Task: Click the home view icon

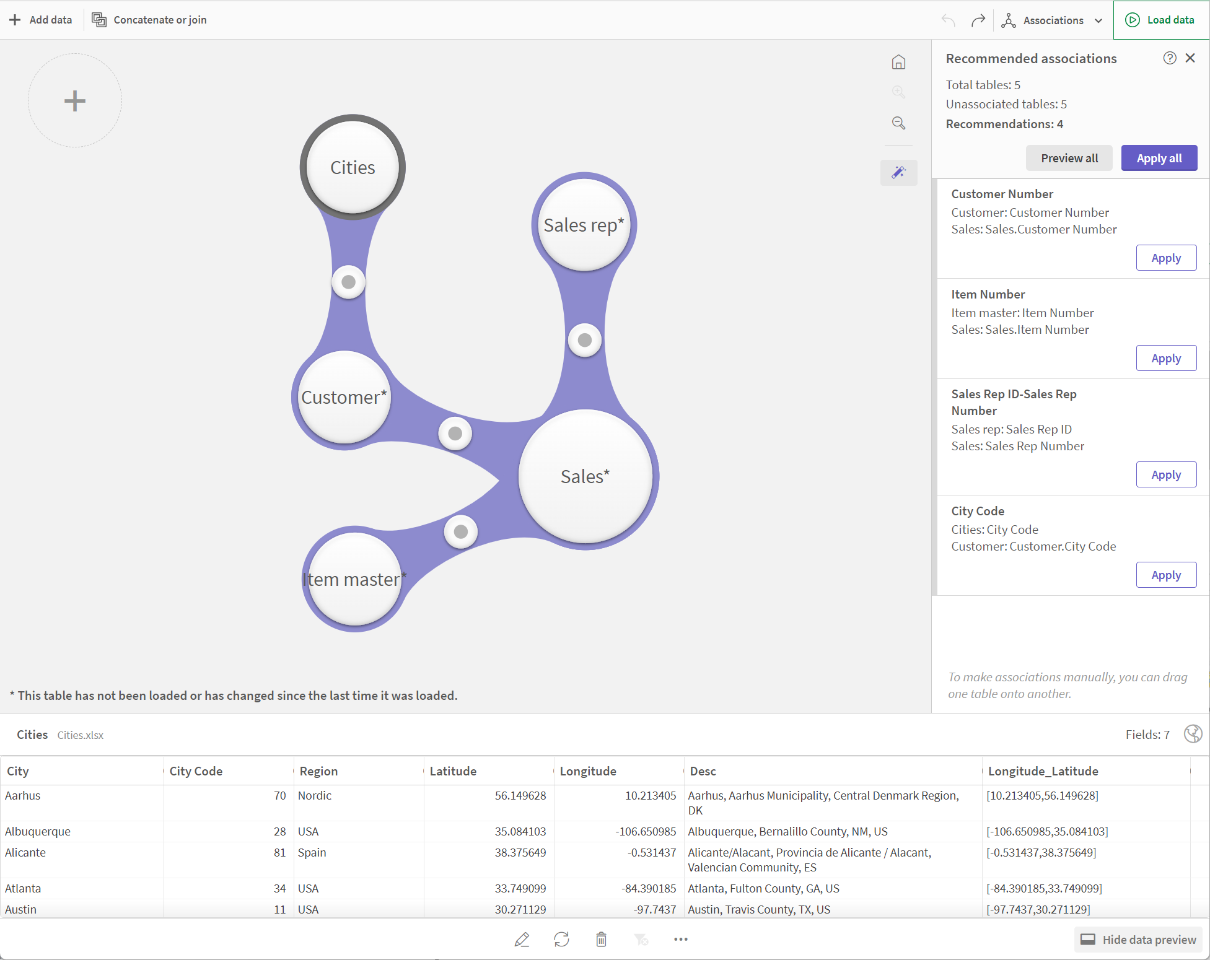Action: click(898, 62)
